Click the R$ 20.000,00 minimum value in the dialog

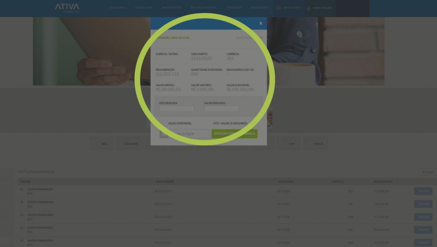pyautogui.click(x=168, y=90)
